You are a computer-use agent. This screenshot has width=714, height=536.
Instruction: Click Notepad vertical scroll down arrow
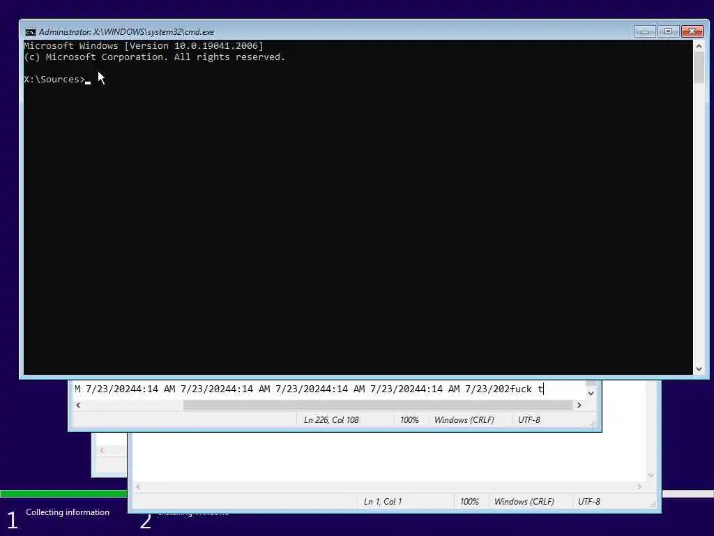click(x=591, y=394)
